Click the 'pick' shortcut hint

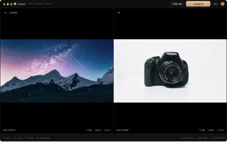click(x=6, y=138)
